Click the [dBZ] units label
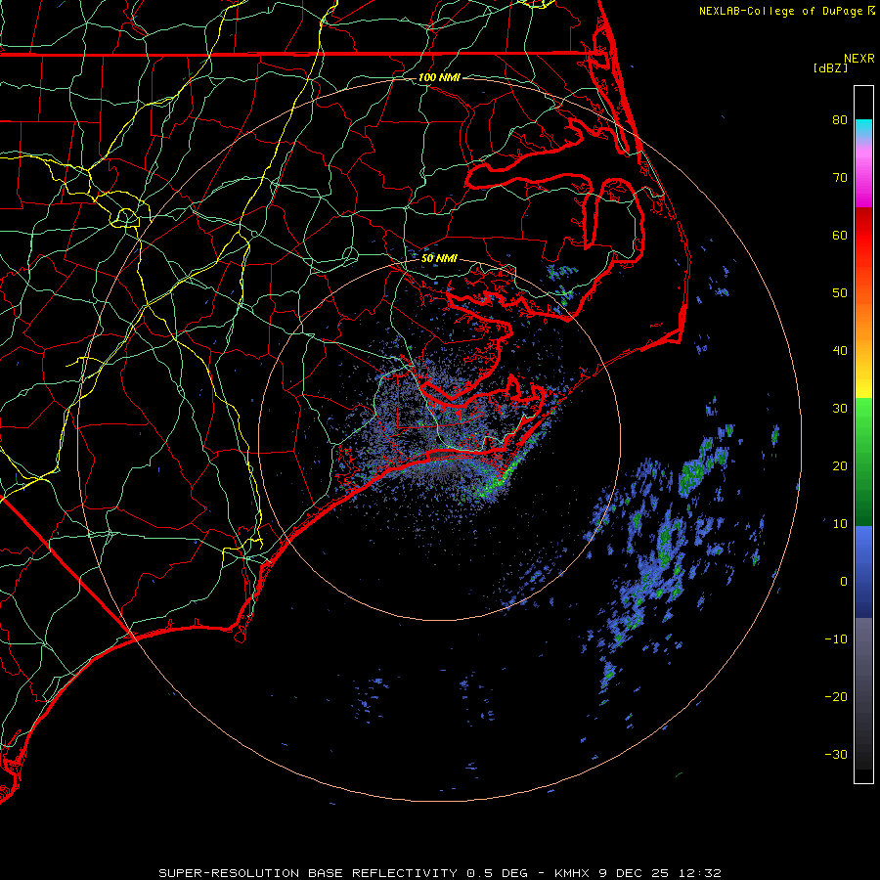 pos(831,68)
